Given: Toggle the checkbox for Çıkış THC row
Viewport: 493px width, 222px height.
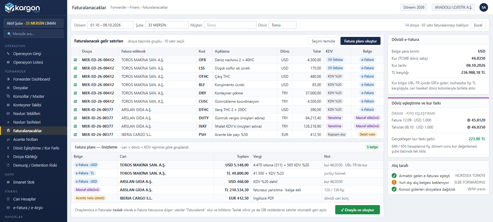Looking at the screenshot, I should [x=75, y=77].
